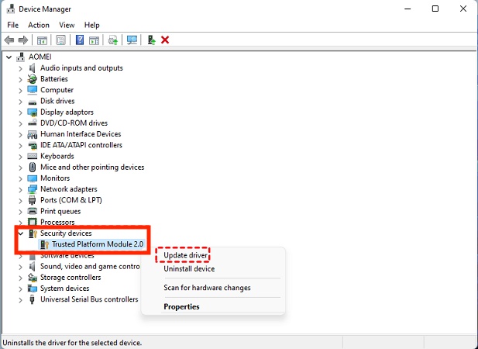Maximize the Device Manager window
This screenshot has height=349, width=478.
(x=435, y=9)
